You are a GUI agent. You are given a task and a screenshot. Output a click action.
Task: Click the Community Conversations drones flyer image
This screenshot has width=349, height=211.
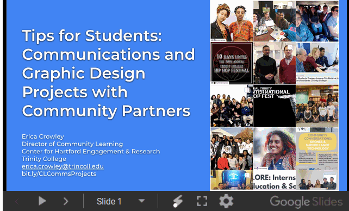(317, 148)
